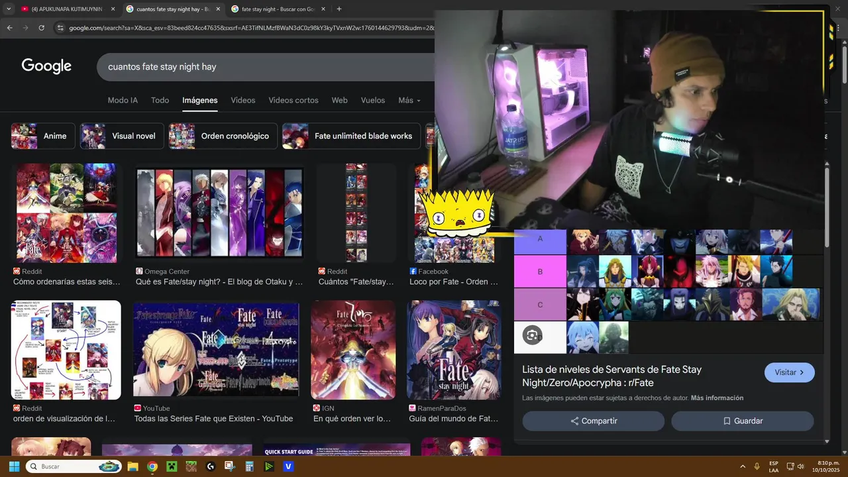Open Logitech G HUB from taskbar

[211, 466]
